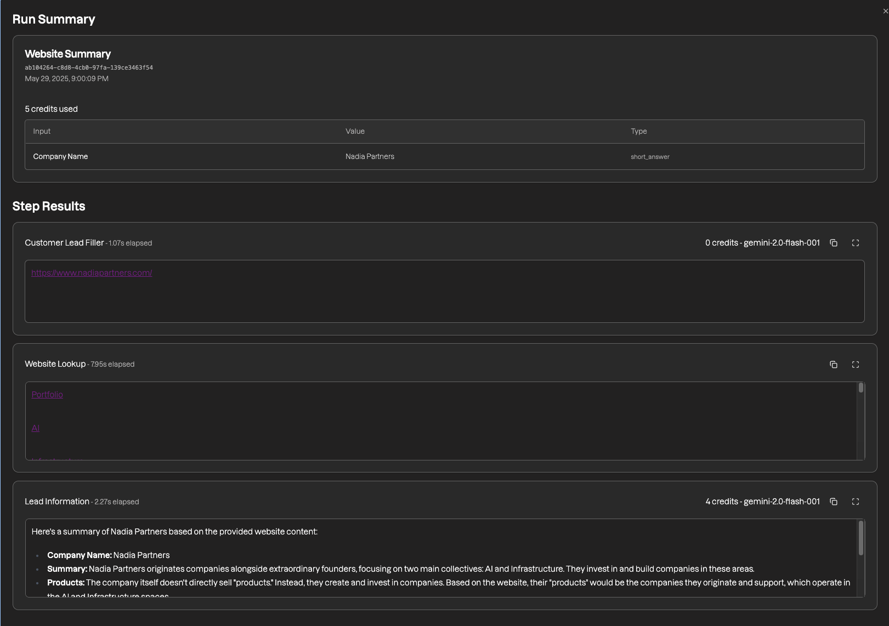Copy the Customer Lead Filler step output

pyautogui.click(x=834, y=243)
